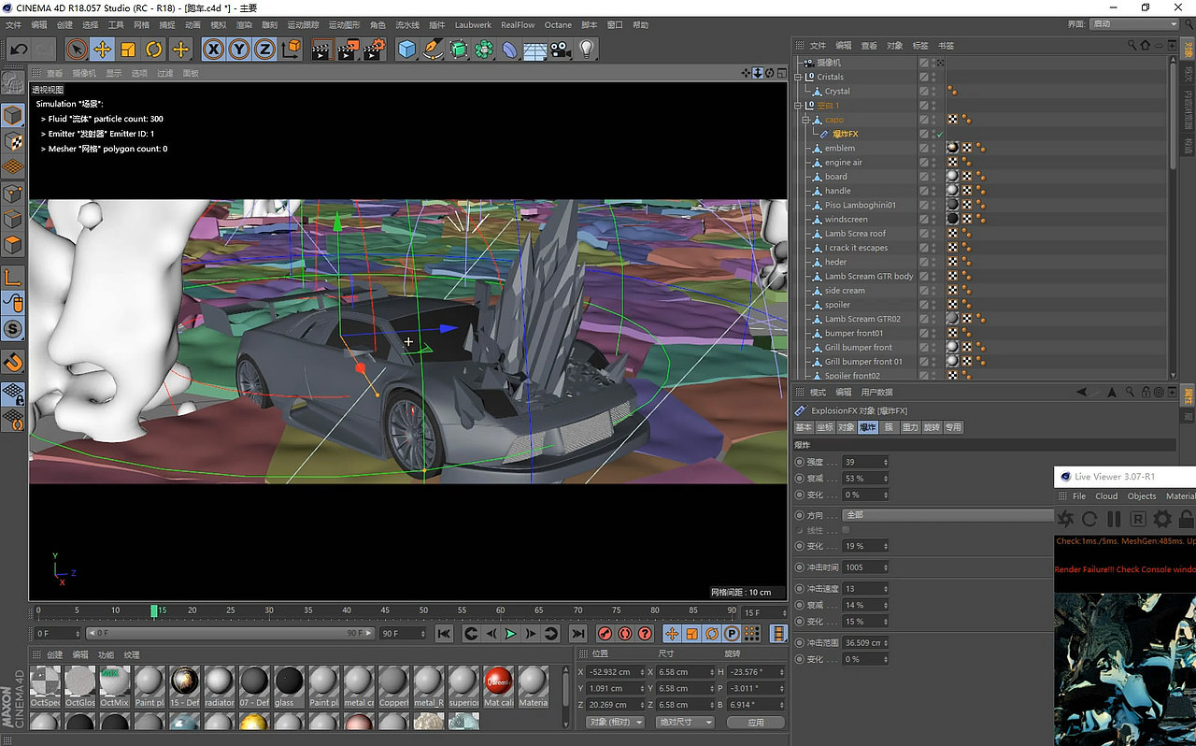
Task: Toggle editor visibility dot for emblem object
Action: [934, 145]
